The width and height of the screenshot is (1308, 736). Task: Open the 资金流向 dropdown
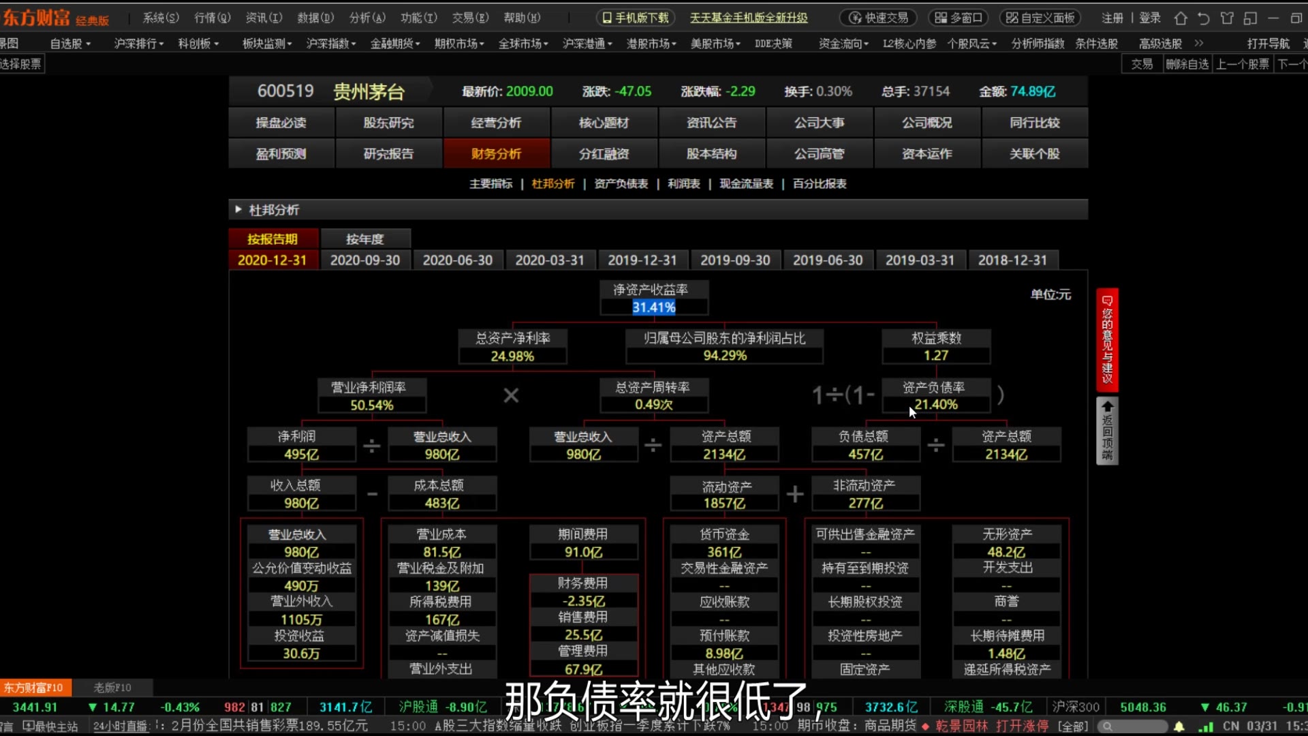point(843,44)
